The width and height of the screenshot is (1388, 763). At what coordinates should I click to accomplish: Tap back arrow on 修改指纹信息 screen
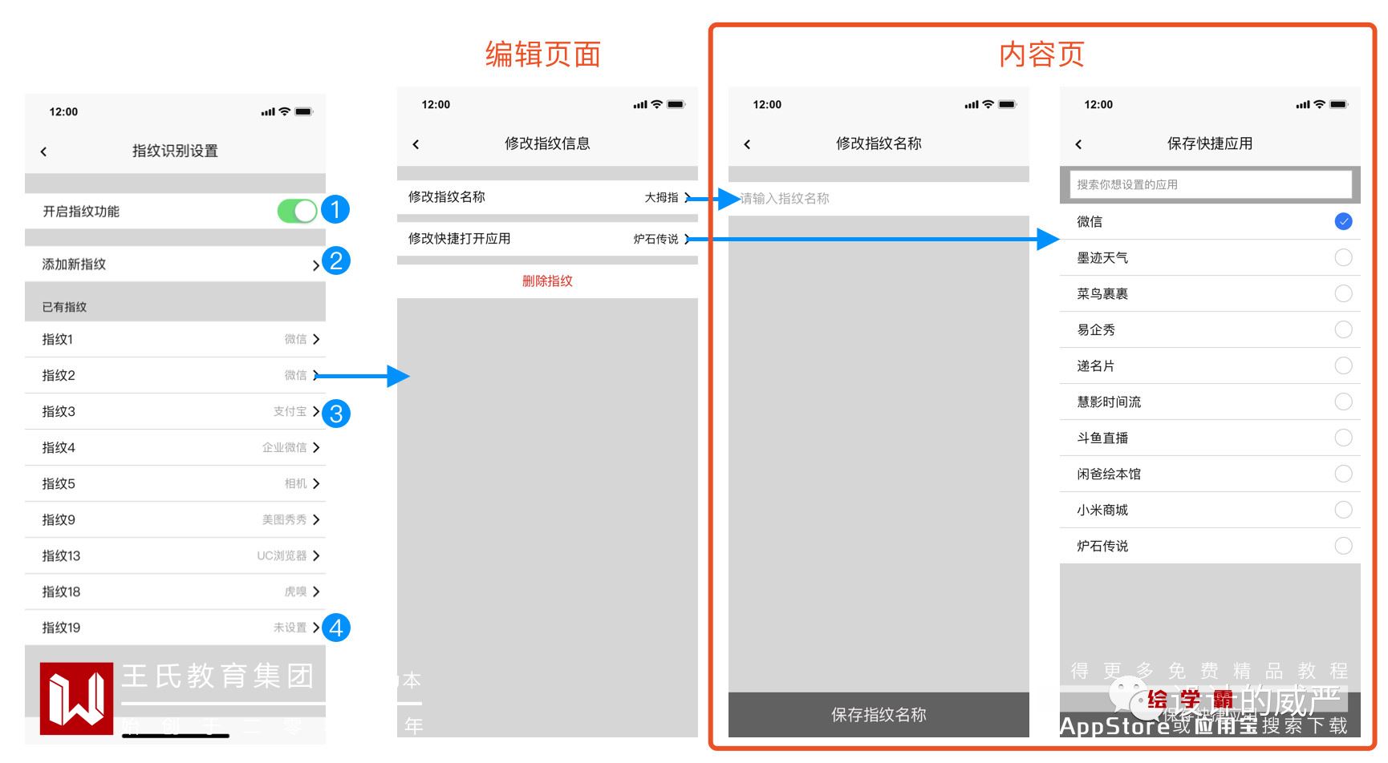[416, 144]
